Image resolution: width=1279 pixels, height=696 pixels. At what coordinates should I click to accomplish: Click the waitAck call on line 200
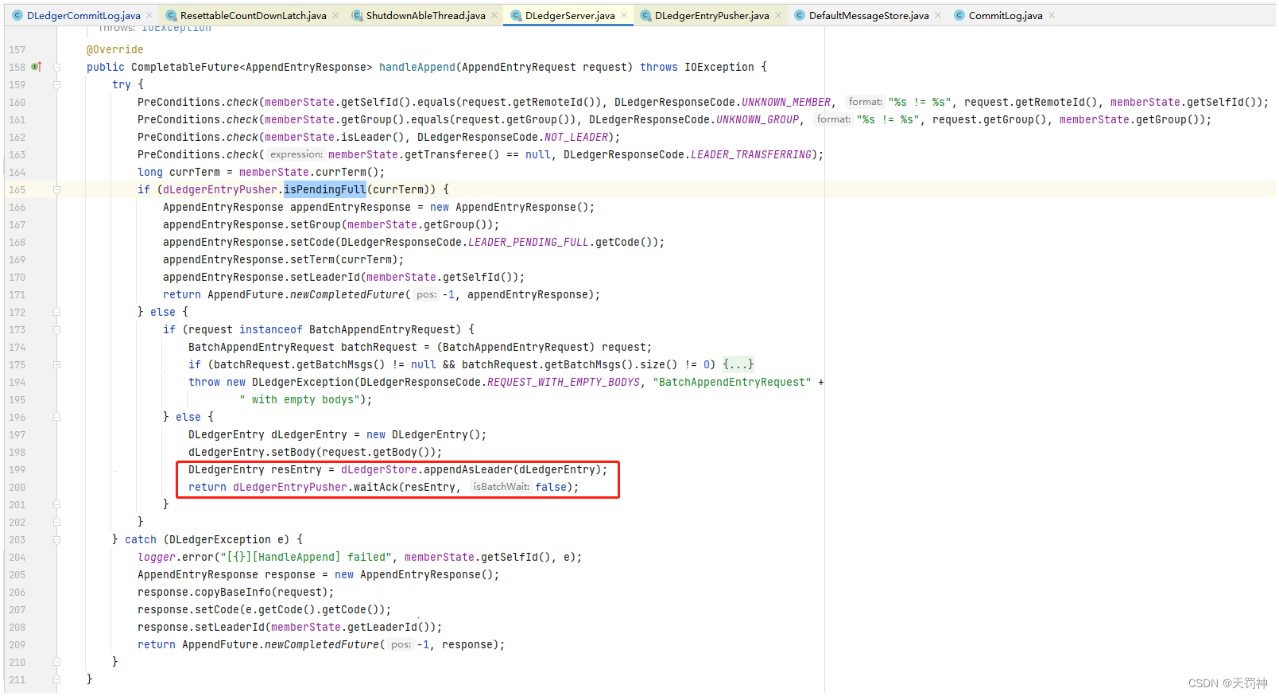click(376, 487)
